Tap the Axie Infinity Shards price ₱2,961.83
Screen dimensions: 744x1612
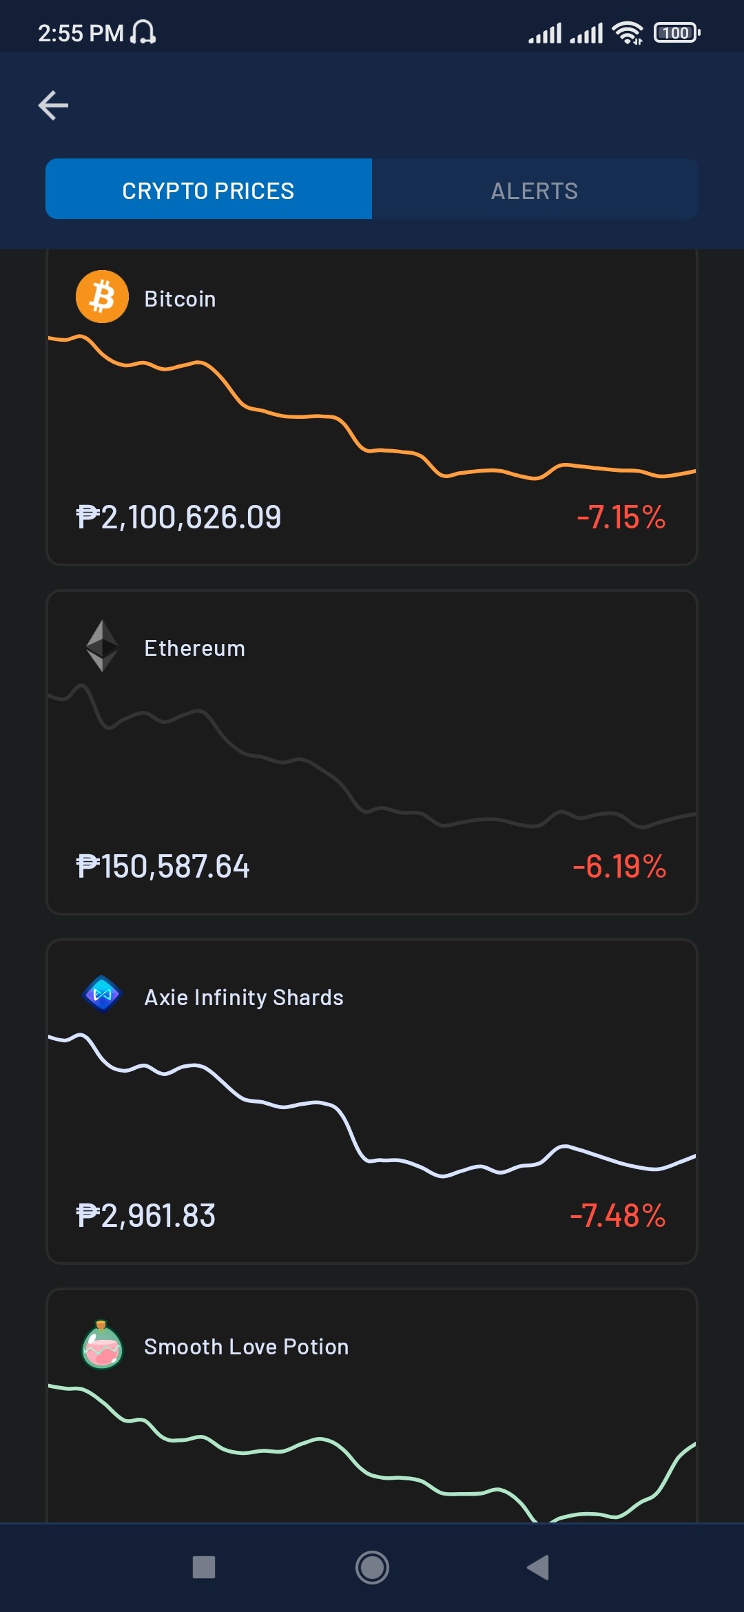tap(145, 1216)
